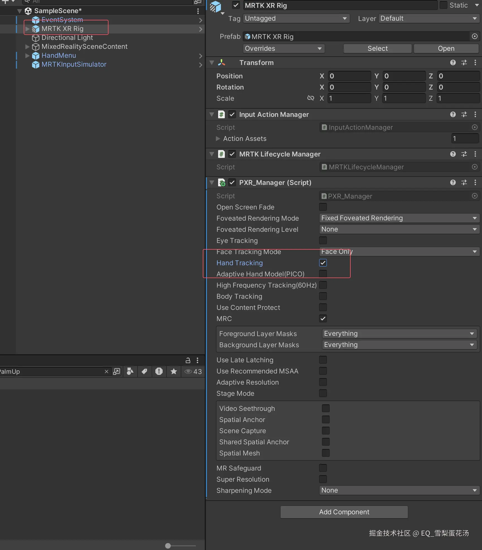Open PXR_Manager preset settings icon
The height and width of the screenshot is (550, 482).
coord(464,182)
